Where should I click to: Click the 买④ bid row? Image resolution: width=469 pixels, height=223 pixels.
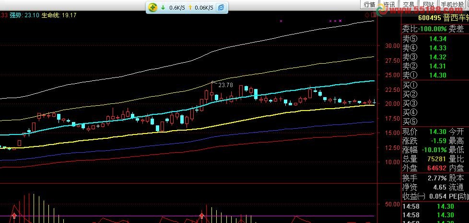tap(435, 112)
